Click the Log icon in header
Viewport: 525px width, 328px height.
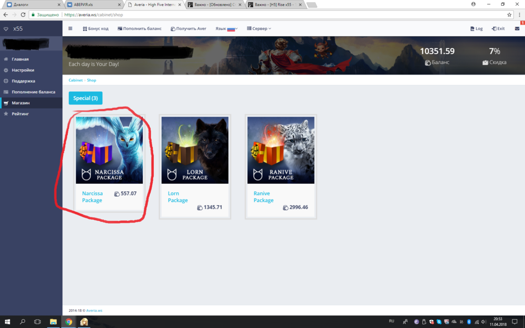click(x=476, y=29)
